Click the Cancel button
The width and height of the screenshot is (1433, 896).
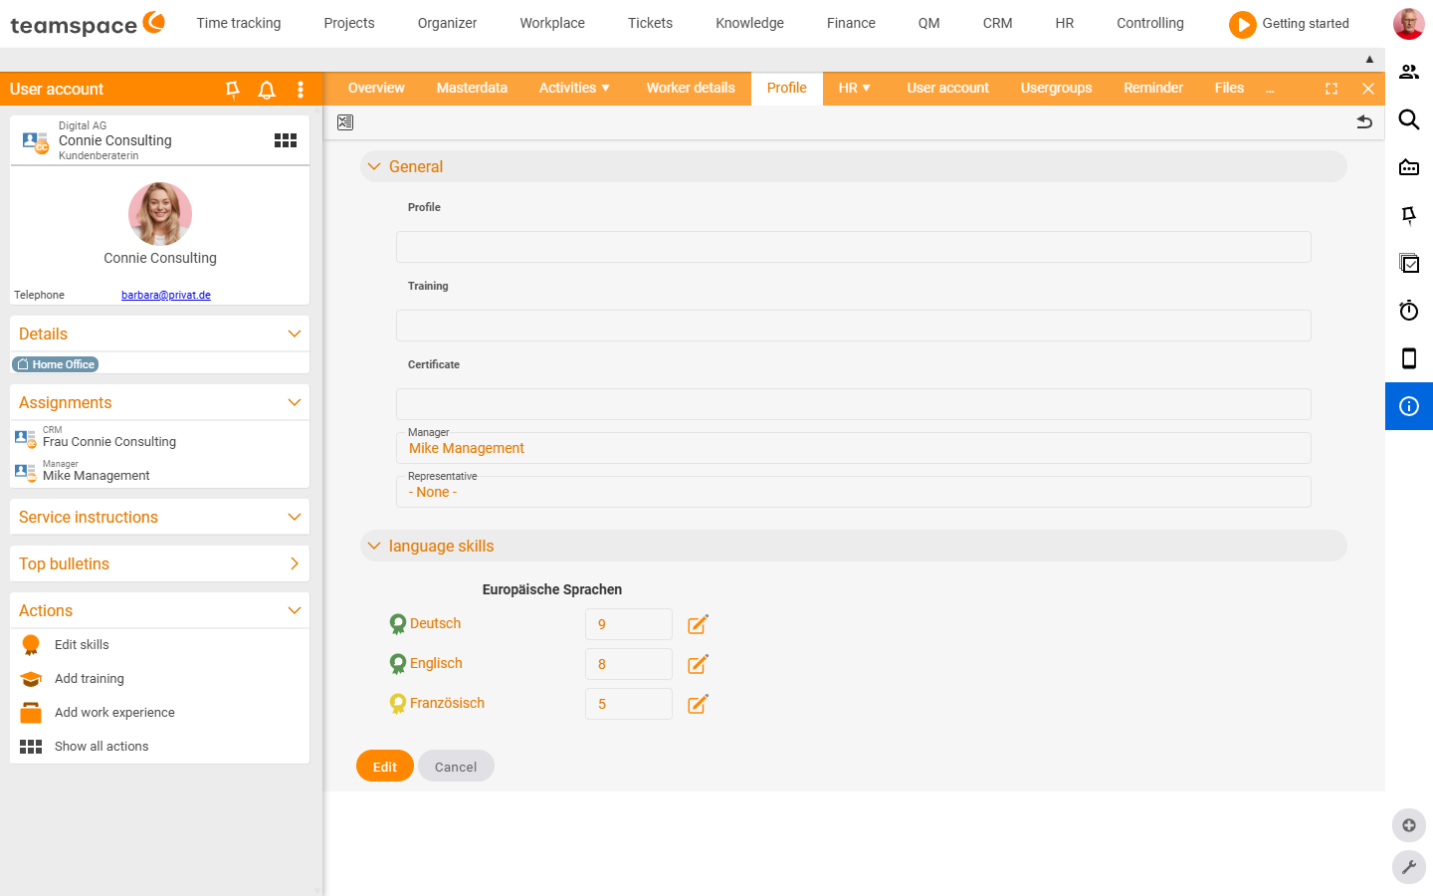[456, 766]
